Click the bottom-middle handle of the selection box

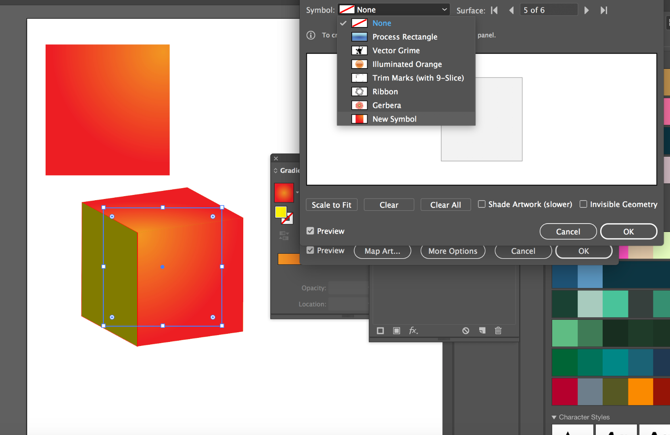tap(163, 325)
